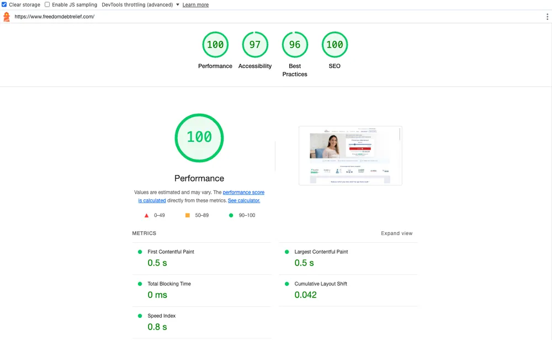The width and height of the screenshot is (552, 340).
Task: Click the red triangle 0–49 legend icon
Action: 146,215
